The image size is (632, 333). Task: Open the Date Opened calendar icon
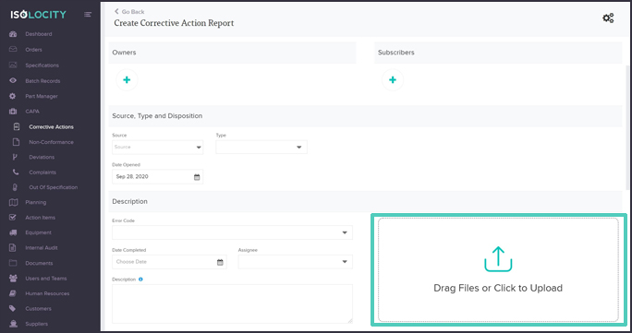197,177
